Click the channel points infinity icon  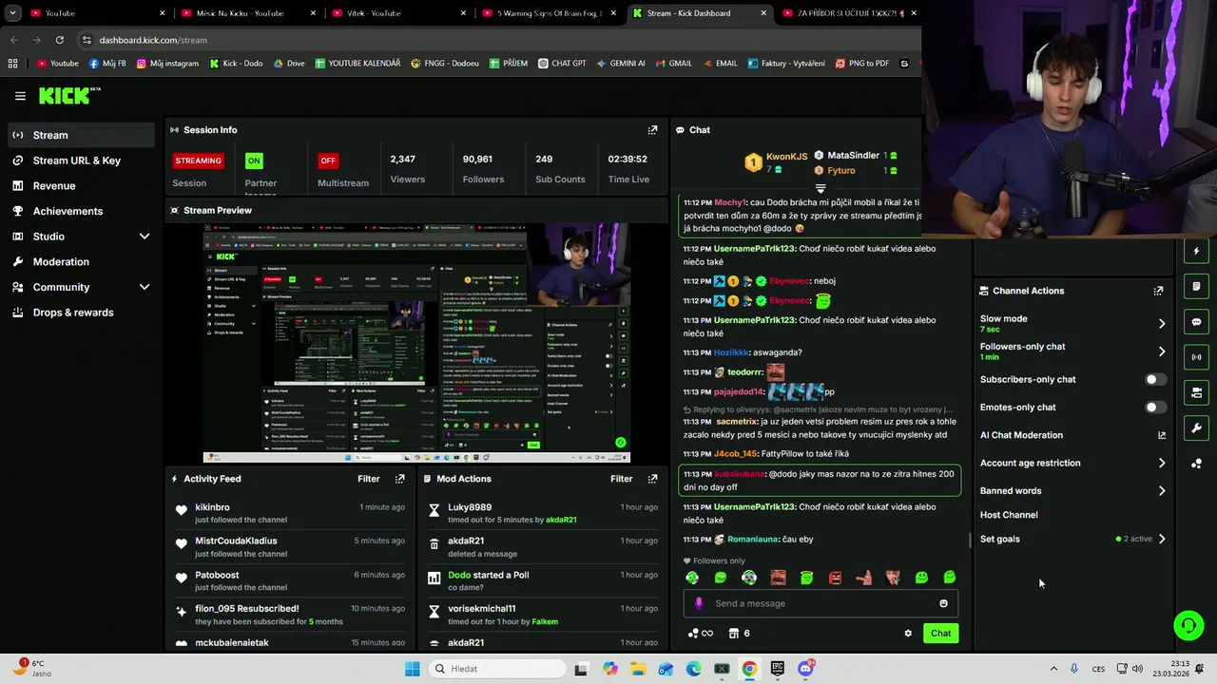click(x=699, y=634)
